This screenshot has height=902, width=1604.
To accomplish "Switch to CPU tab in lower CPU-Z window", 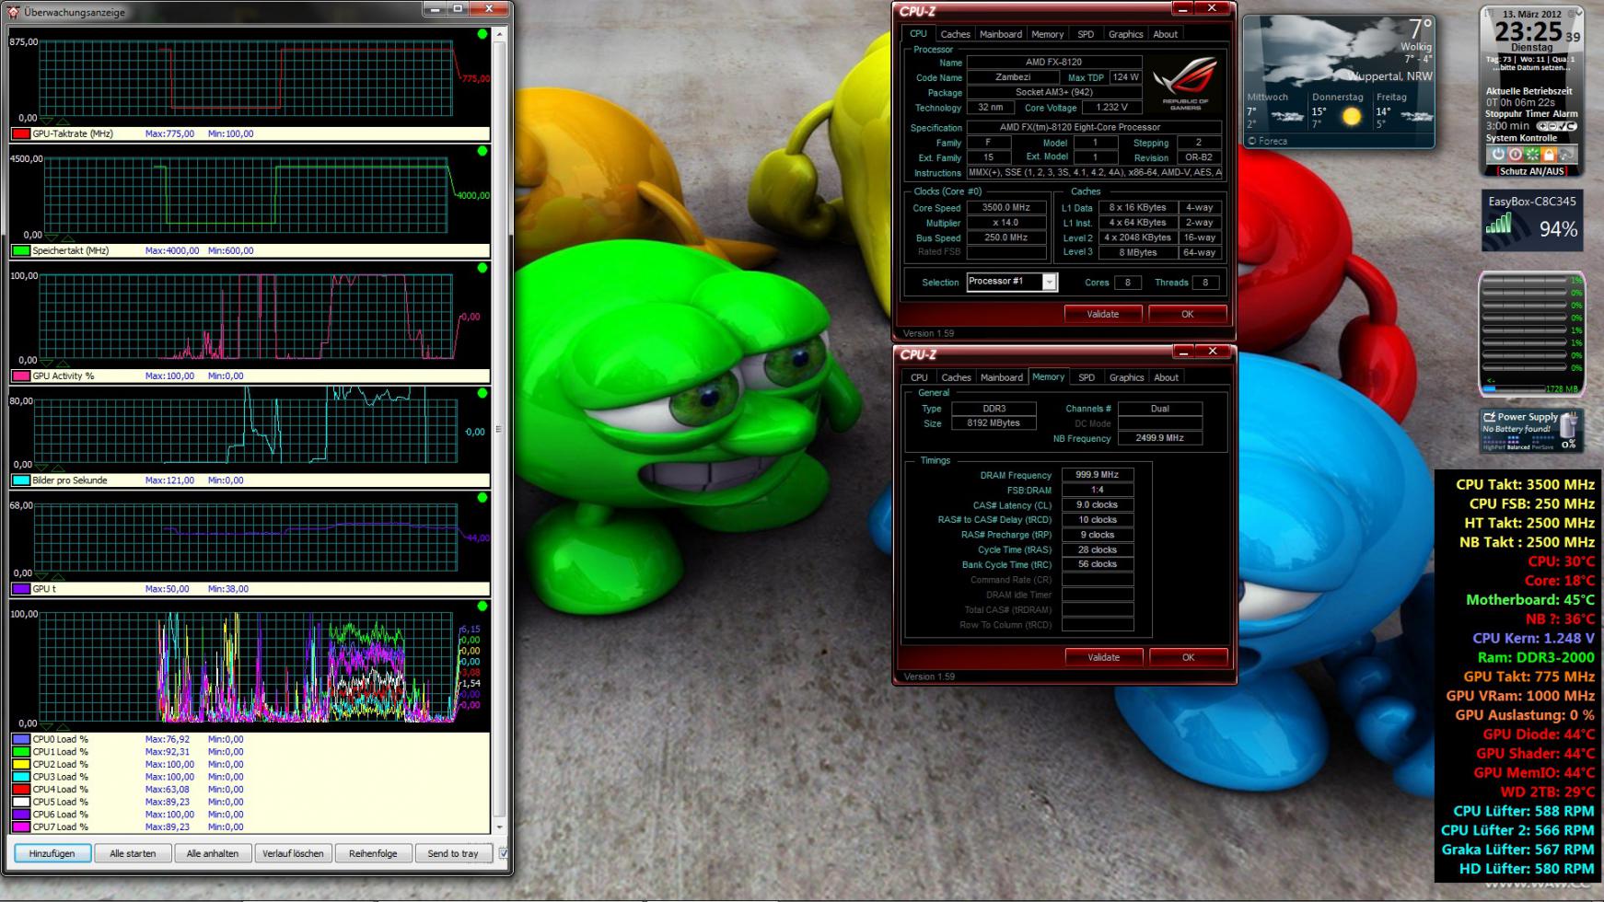I will 919,377.
